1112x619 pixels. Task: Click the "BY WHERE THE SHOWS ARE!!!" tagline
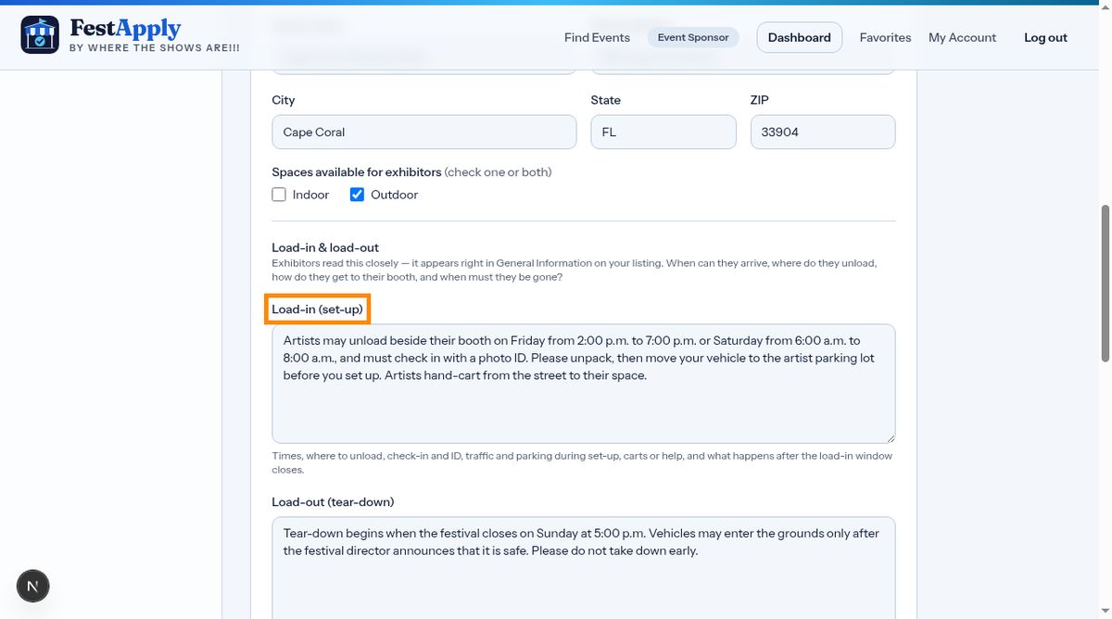click(x=155, y=48)
